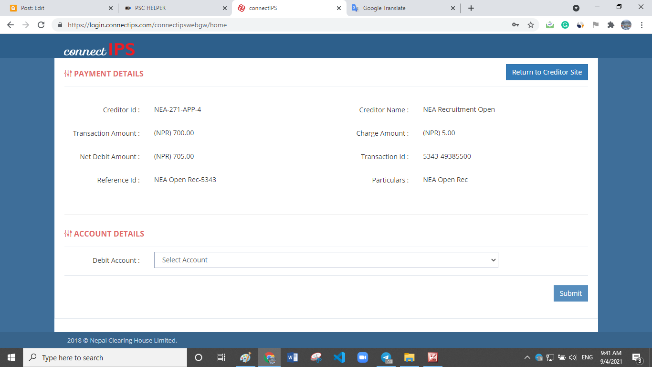
Task: Click the Transaction Id 5343-49385500
Action: [x=447, y=156]
